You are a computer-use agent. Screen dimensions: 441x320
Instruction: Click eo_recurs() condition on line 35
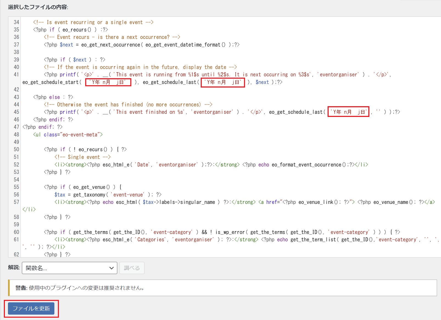pyautogui.click(x=77, y=30)
